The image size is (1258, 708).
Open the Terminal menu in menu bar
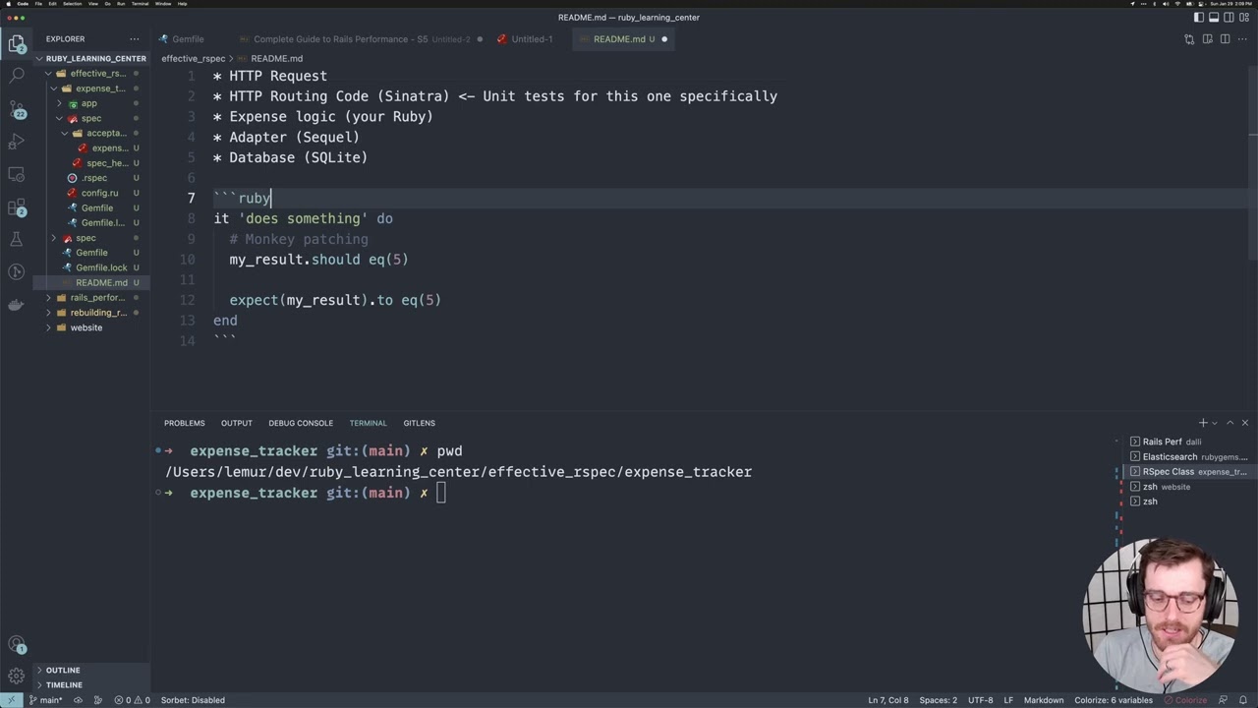(x=141, y=4)
